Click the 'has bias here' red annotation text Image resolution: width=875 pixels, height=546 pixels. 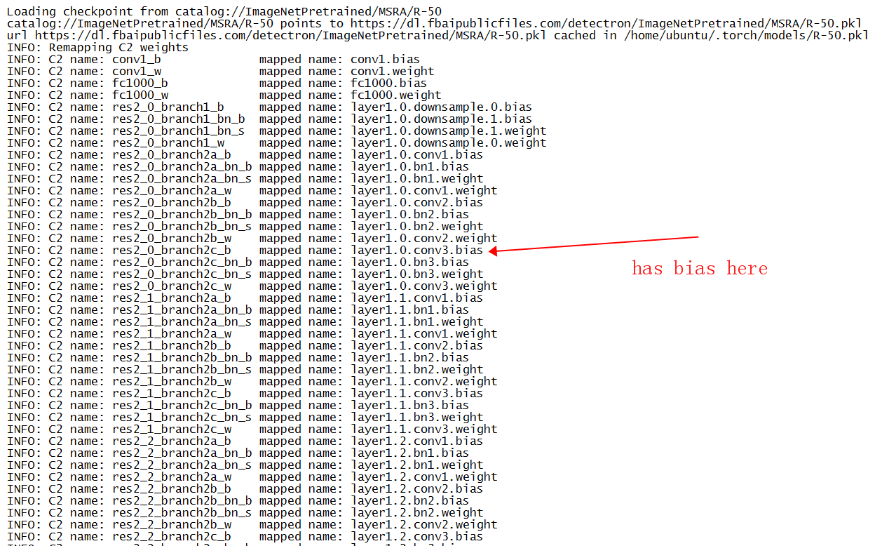698,268
